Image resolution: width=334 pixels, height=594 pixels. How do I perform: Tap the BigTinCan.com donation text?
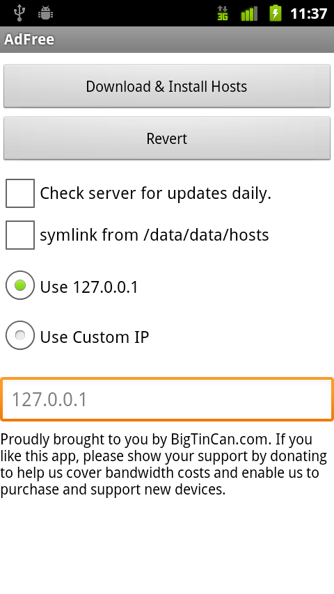[164, 465]
